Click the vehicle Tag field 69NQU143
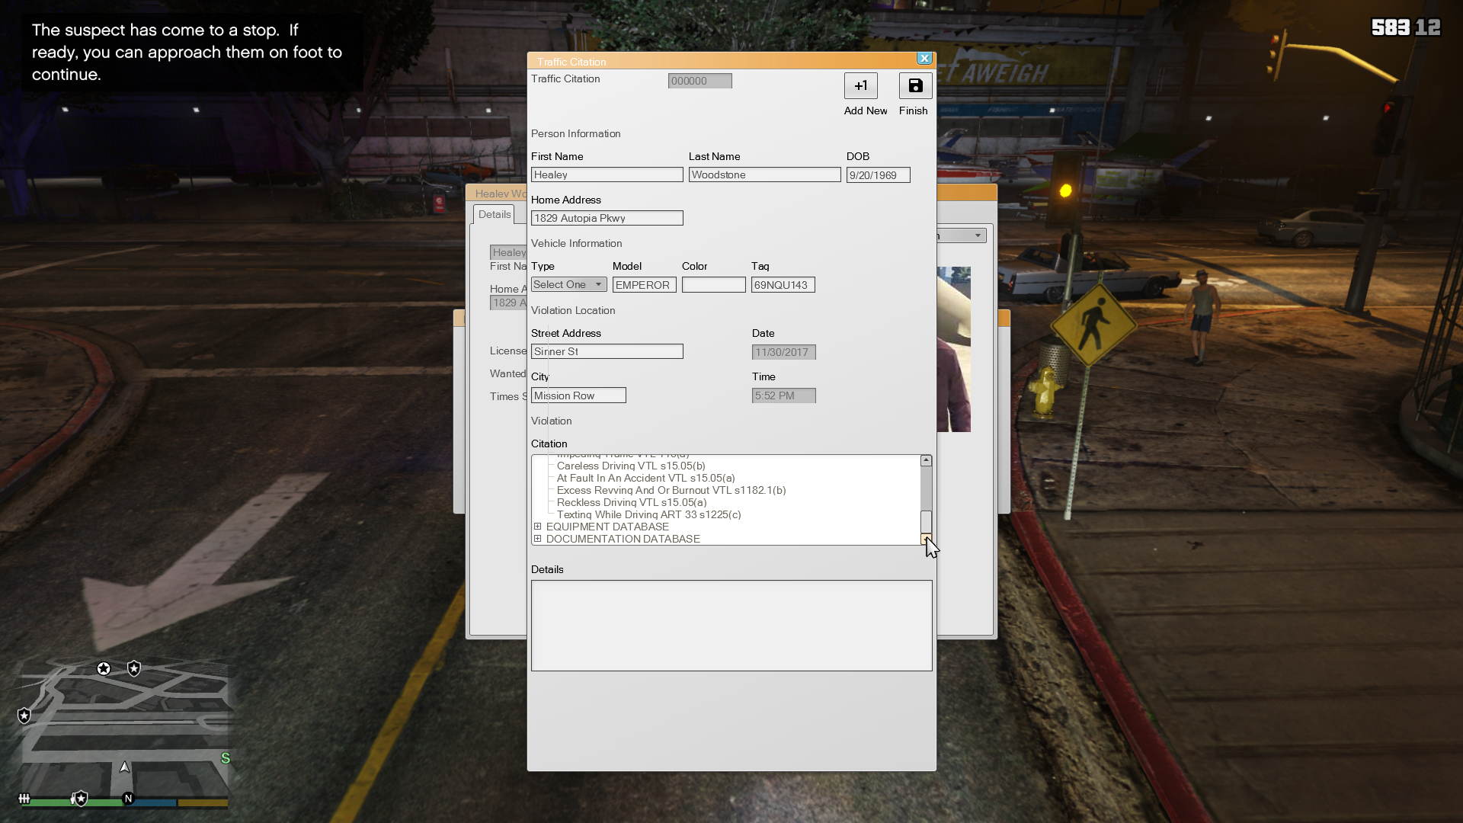The image size is (1463, 823). 783,285
